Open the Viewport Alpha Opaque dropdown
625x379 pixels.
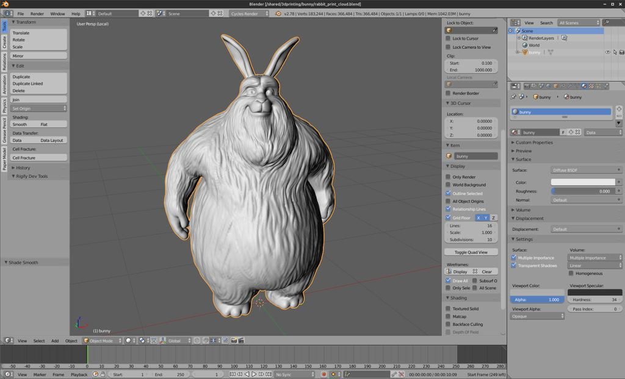coord(537,316)
